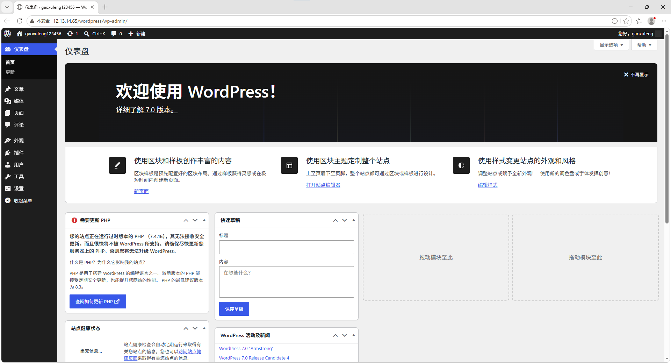Focus the 内容 draft content textarea
The width and height of the screenshot is (671, 363).
tap(287, 282)
